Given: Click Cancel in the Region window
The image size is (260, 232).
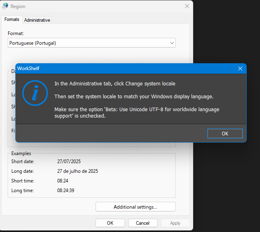Looking at the screenshot, I should click(x=143, y=223).
